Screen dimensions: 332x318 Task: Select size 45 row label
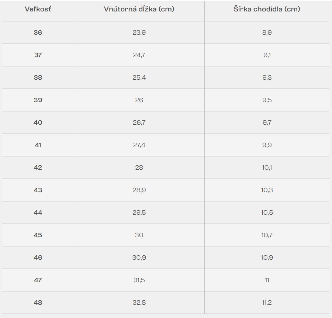pos(38,235)
